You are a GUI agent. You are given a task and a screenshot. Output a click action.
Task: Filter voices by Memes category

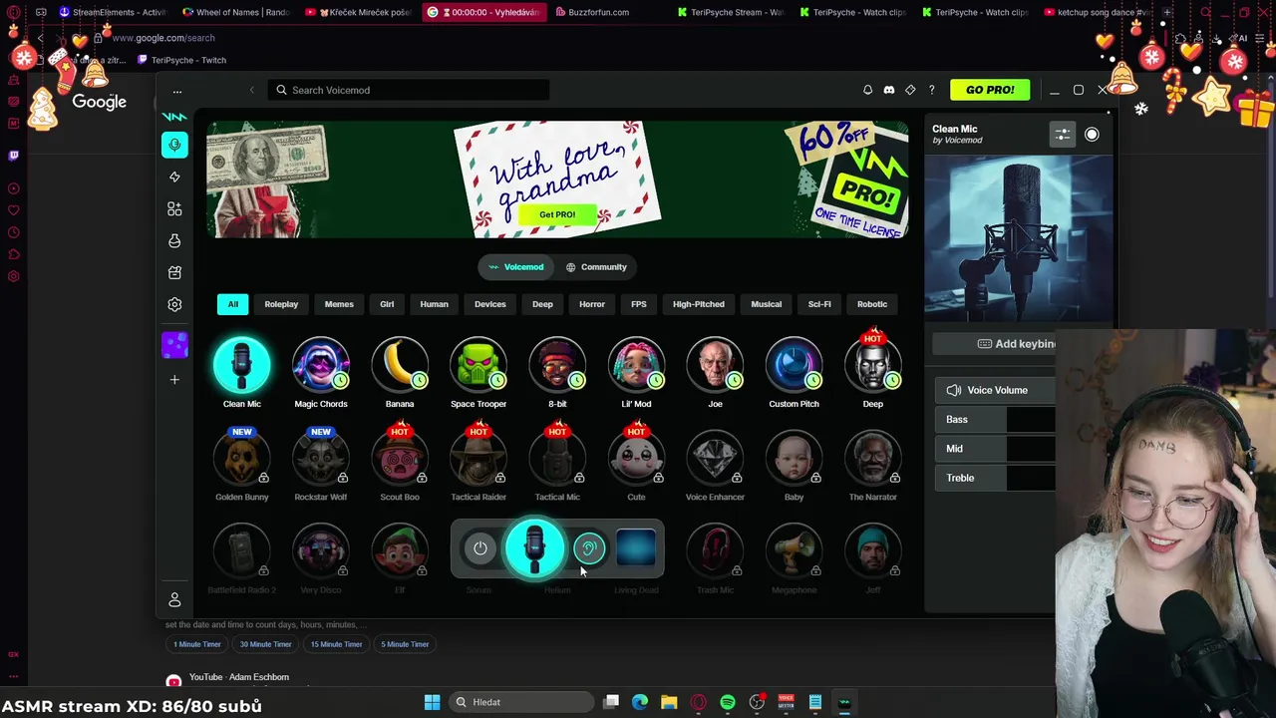339,304
